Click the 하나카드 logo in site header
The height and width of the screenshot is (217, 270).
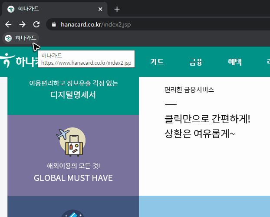pos(19,61)
